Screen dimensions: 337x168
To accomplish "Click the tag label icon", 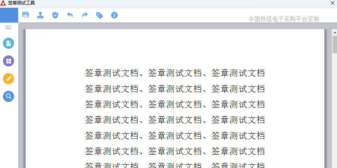I will tap(99, 15).
